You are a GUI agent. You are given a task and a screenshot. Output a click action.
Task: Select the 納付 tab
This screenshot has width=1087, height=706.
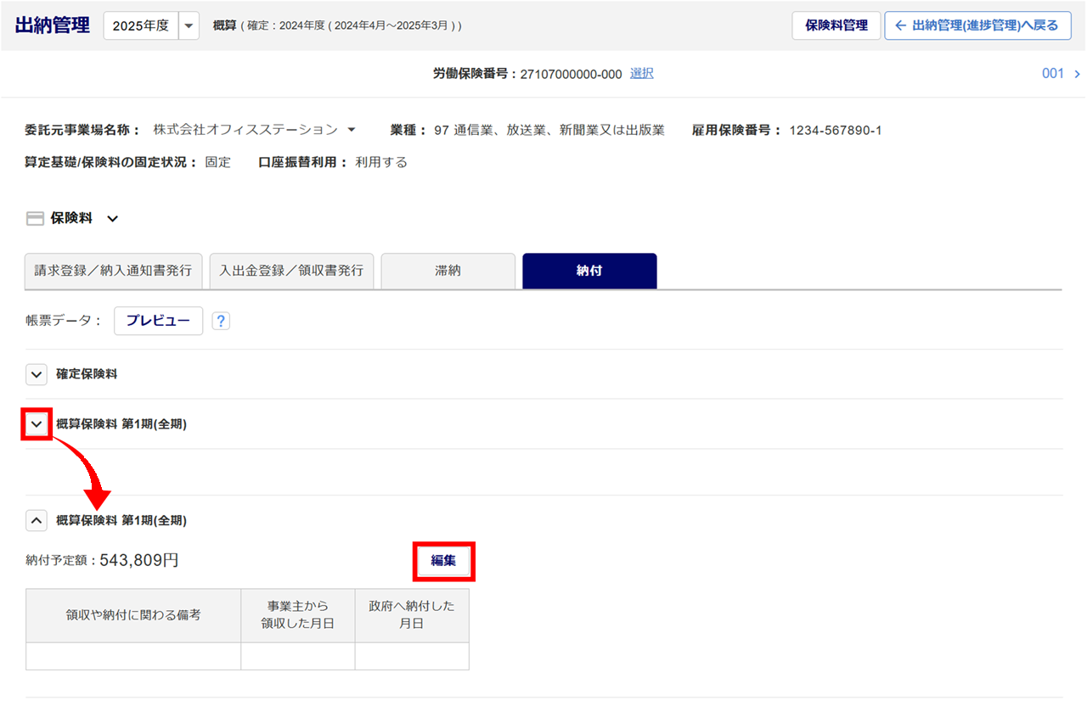pyautogui.click(x=589, y=271)
